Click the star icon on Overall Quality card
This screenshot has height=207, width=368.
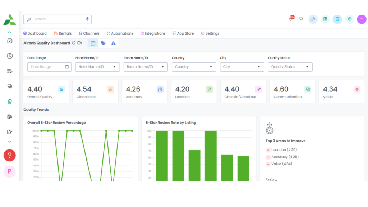pyautogui.click(x=61, y=89)
